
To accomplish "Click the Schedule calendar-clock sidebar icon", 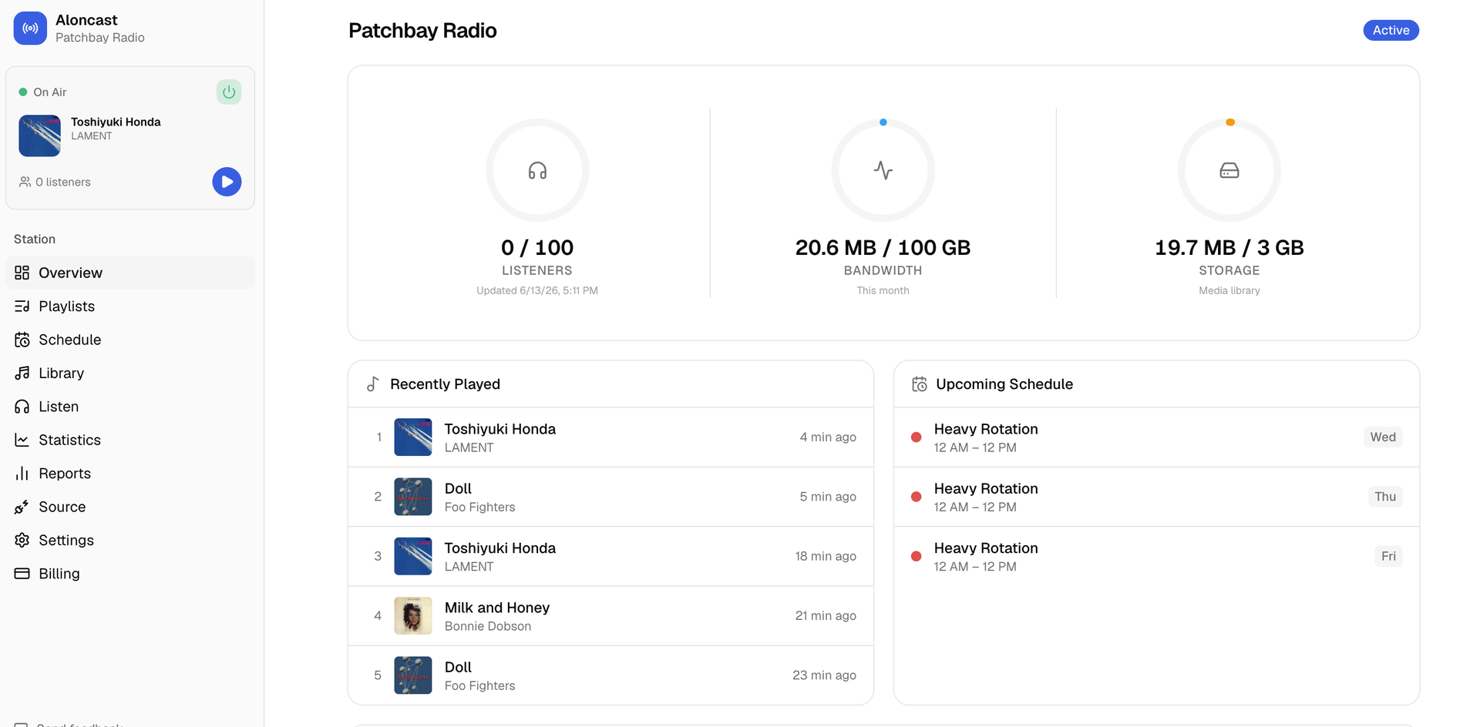I will click(x=22, y=340).
